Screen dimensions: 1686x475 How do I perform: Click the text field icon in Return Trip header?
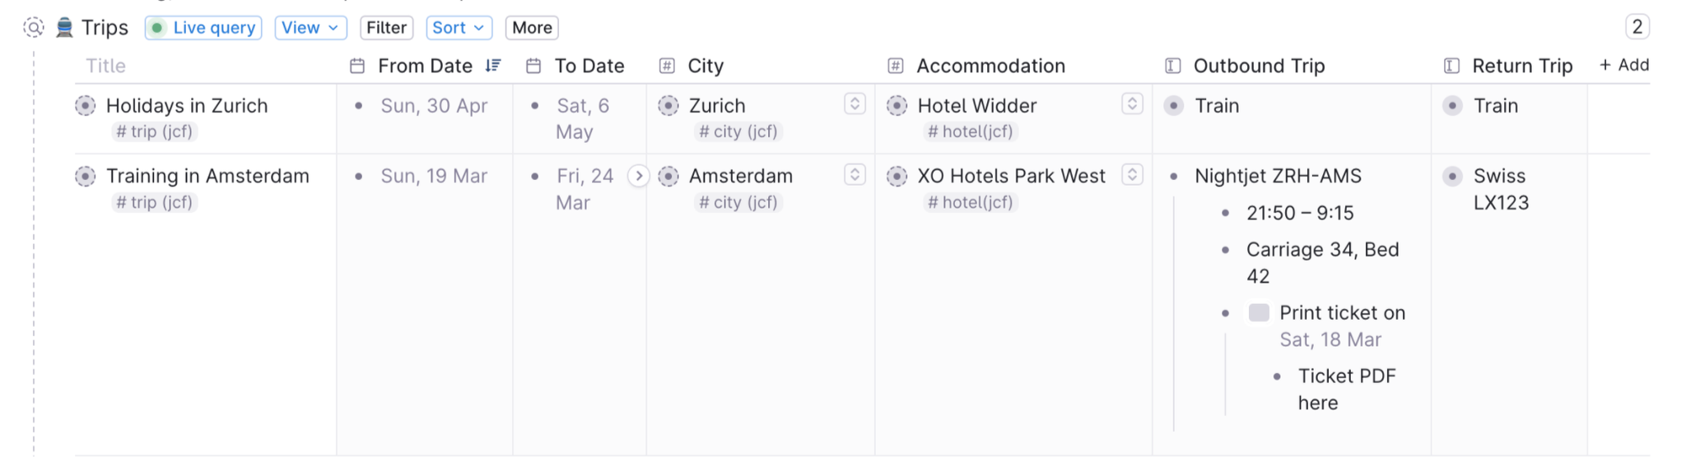click(x=1451, y=66)
